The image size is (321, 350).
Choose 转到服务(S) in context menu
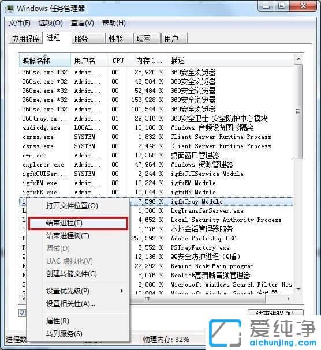79,334
